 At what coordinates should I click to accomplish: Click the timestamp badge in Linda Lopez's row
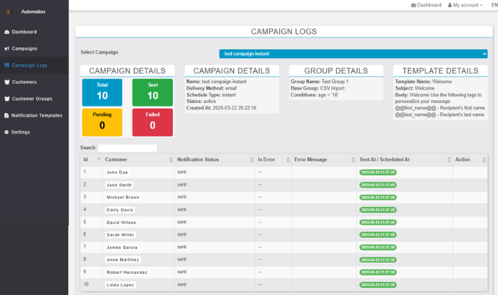point(378,285)
